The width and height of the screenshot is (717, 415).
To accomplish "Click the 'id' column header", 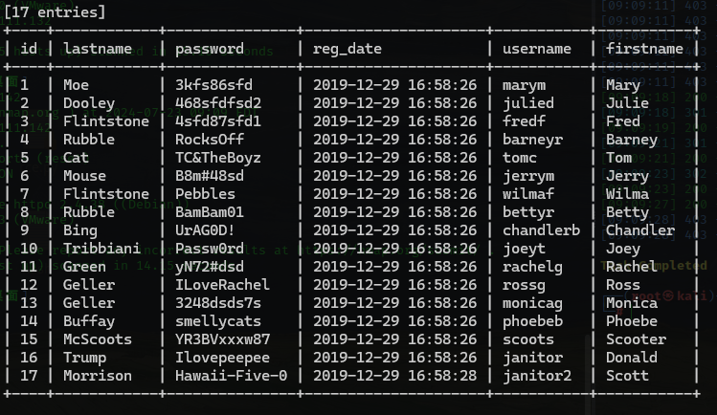I will (x=29, y=49).
